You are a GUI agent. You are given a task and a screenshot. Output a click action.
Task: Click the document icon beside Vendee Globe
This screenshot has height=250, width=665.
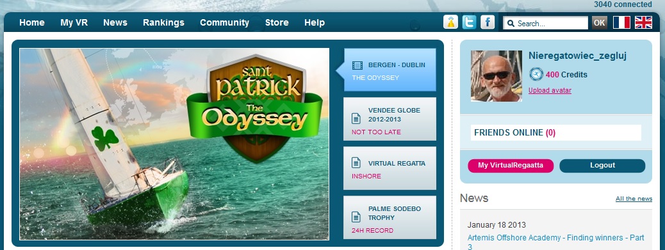pyautogui.click(x=356, y=118)
